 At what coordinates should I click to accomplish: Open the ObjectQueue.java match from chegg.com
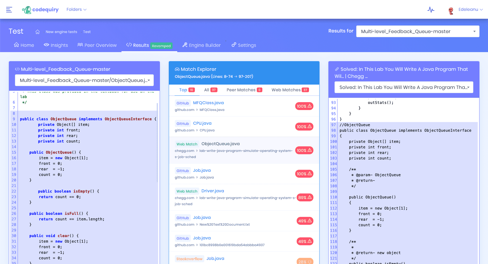pos(220,144)
